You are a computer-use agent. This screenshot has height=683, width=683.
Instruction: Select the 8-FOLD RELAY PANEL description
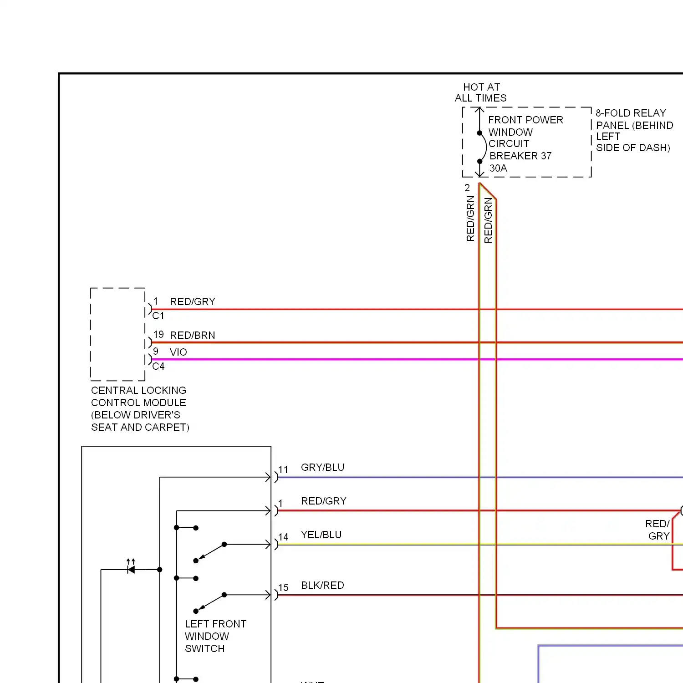pos(634,130)
